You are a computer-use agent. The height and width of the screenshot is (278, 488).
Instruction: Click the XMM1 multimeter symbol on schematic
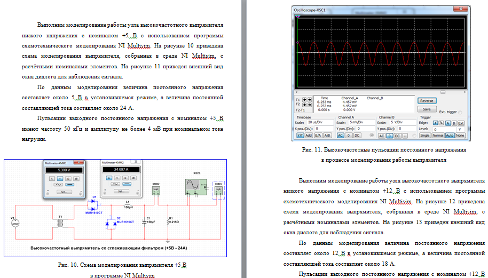tap(218, 190)
